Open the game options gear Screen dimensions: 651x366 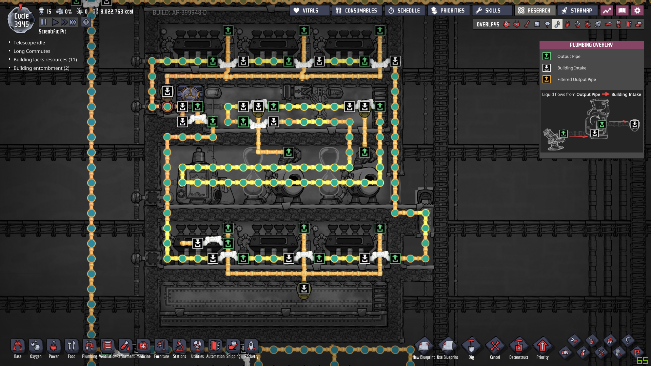coord(637,11)
